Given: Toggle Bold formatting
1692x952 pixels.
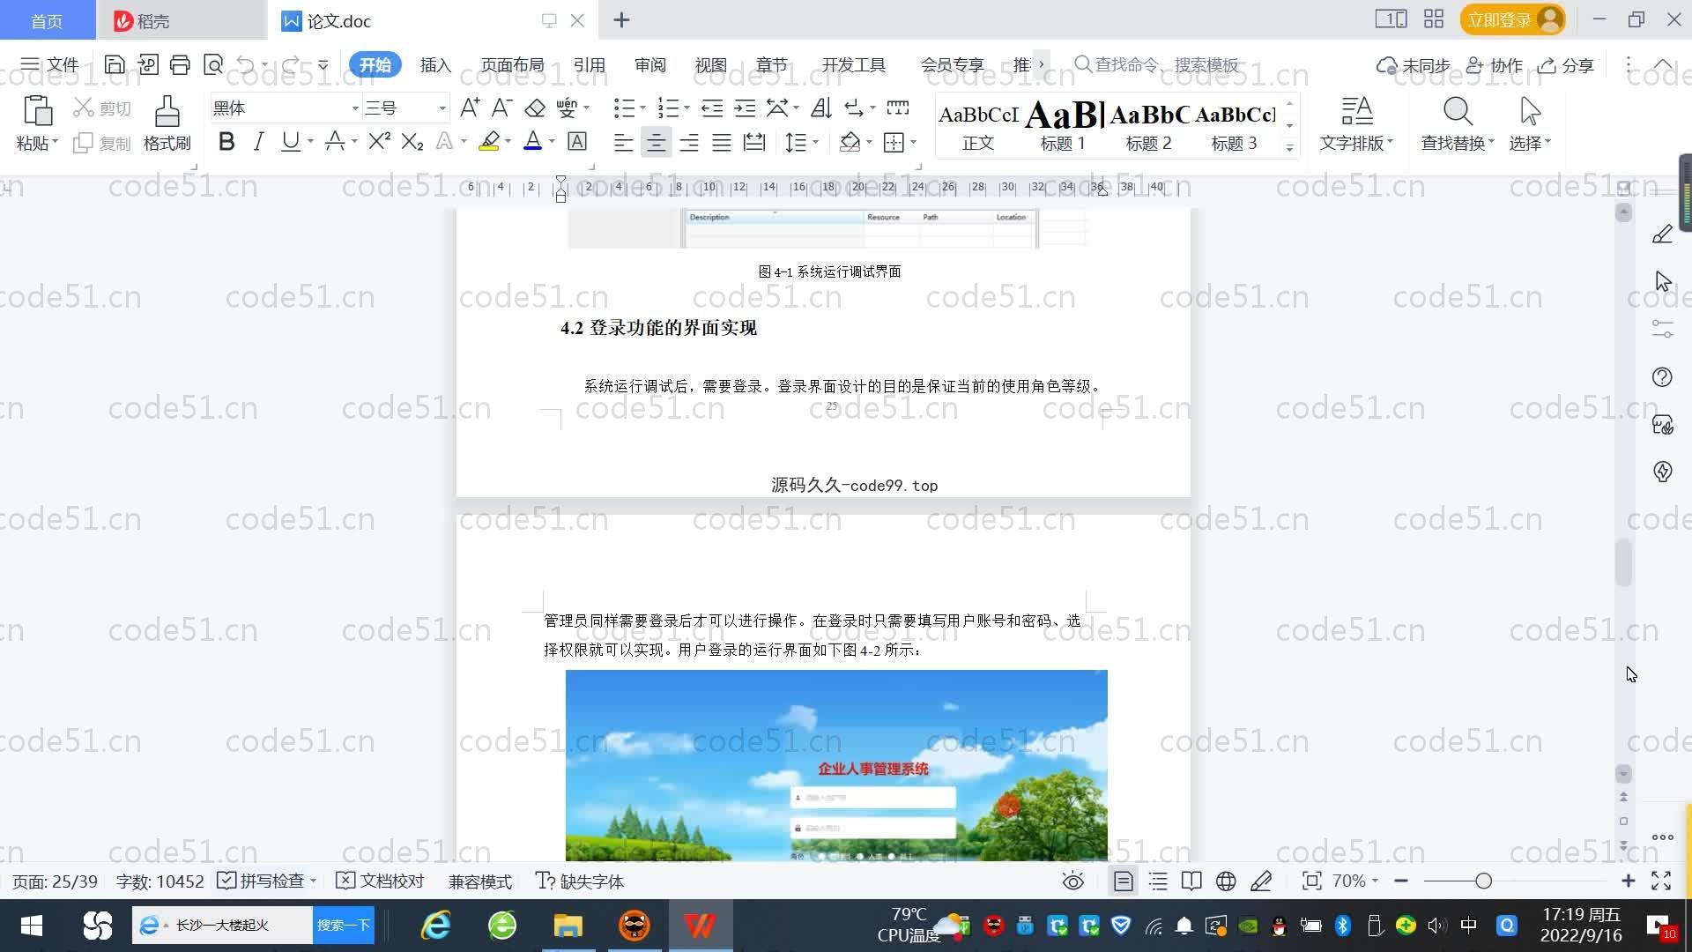Looking at the screenshot, I should (x=226, y=141).
